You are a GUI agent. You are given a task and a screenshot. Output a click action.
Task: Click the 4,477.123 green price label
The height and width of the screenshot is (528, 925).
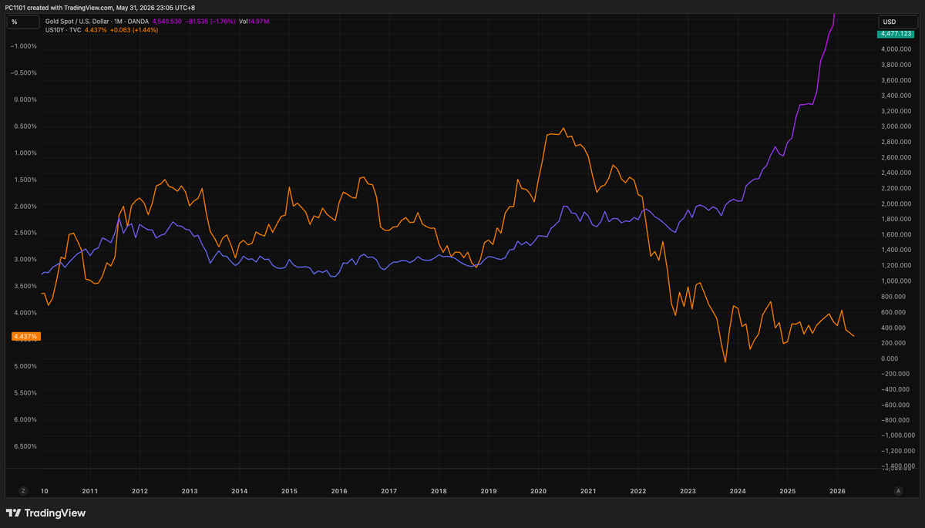coord(896,34)
